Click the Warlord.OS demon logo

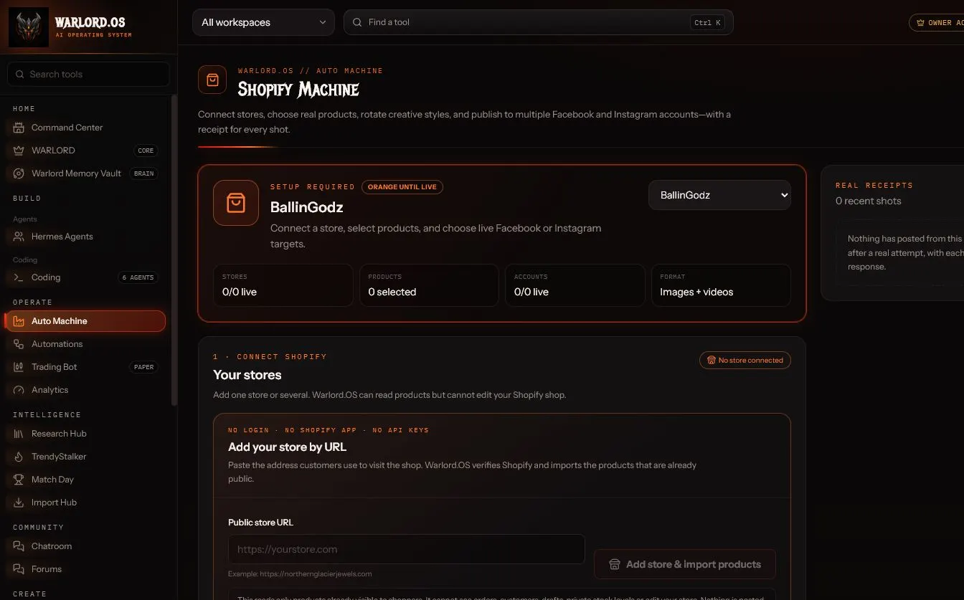tap(29, 27)
